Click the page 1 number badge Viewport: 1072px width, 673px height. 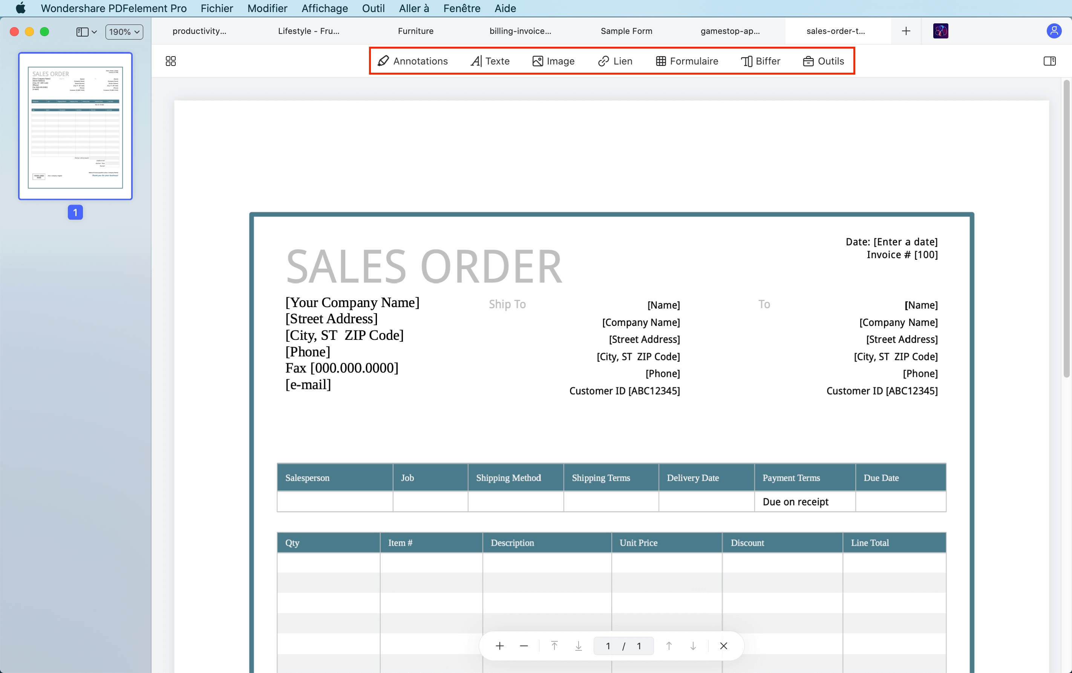(x=75, y=212)
